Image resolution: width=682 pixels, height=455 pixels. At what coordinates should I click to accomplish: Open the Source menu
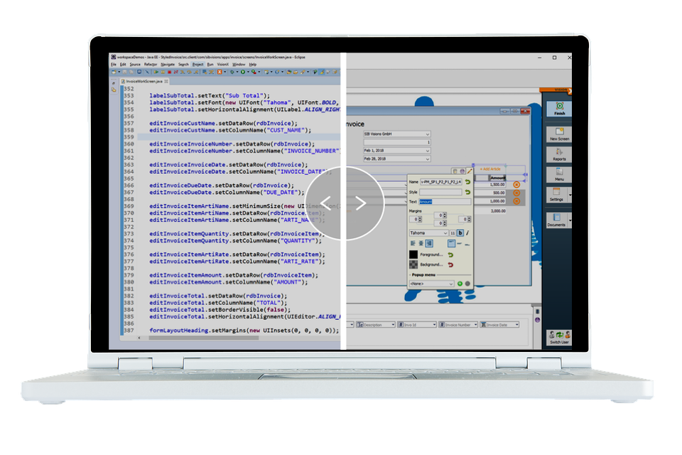pyautogui.click(x=135, y=65)
